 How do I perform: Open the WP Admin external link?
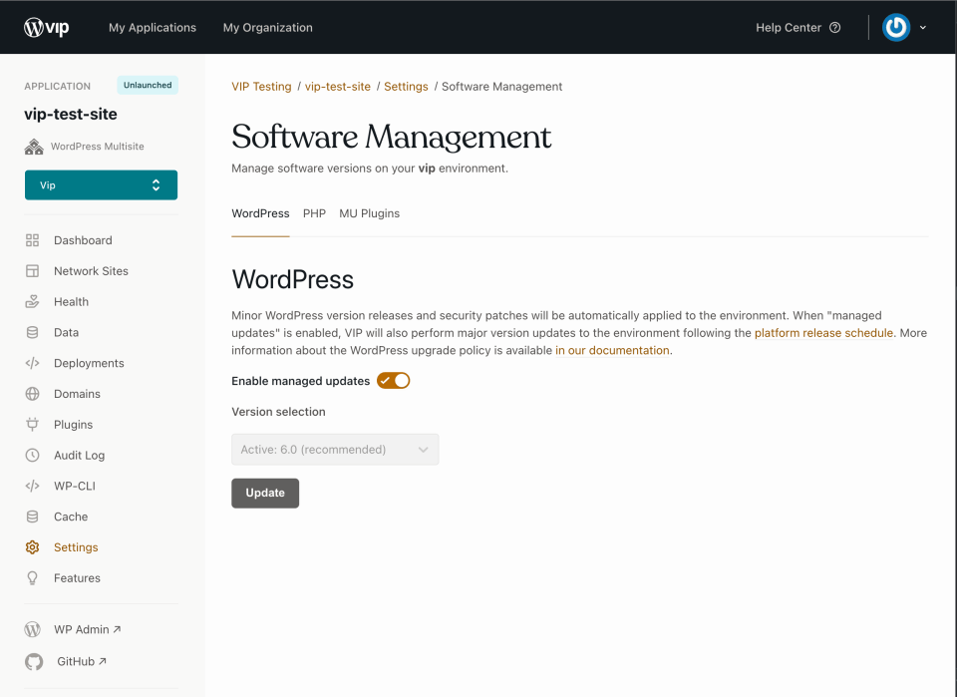(88, 629)
